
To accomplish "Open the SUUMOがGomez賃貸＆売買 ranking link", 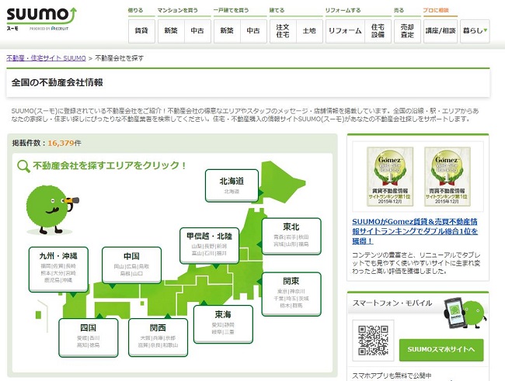I will pyautogui.click(x=415, y=231).
